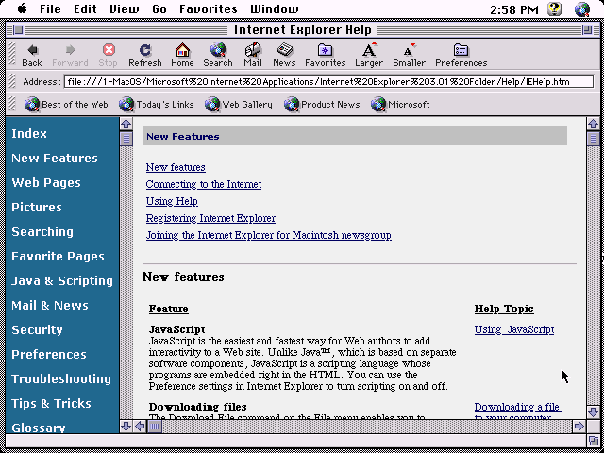Click the Stop icon in toolbar
604x453 pixels.
coord(109,50)
